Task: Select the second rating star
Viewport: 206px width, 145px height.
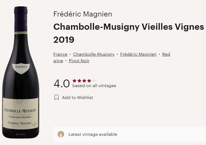Action: point(80,81)
